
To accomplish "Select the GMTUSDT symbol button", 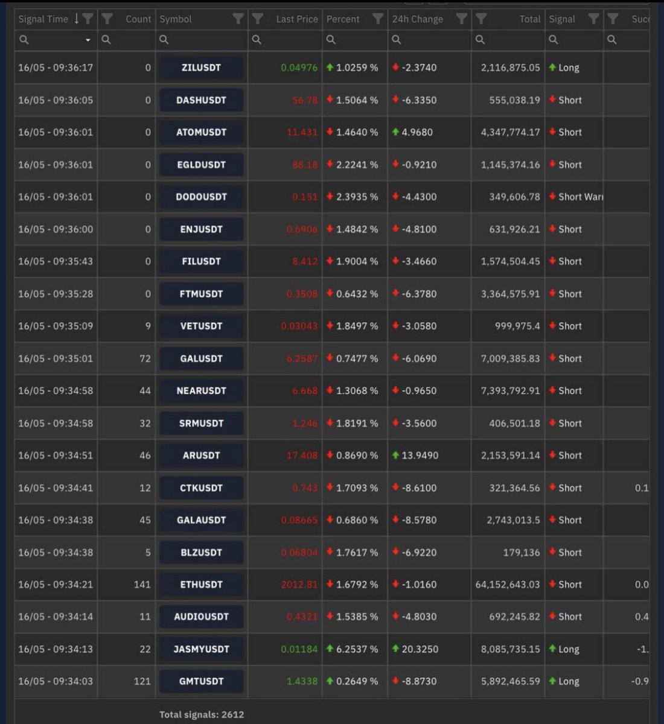I will [x=201, y=681].
